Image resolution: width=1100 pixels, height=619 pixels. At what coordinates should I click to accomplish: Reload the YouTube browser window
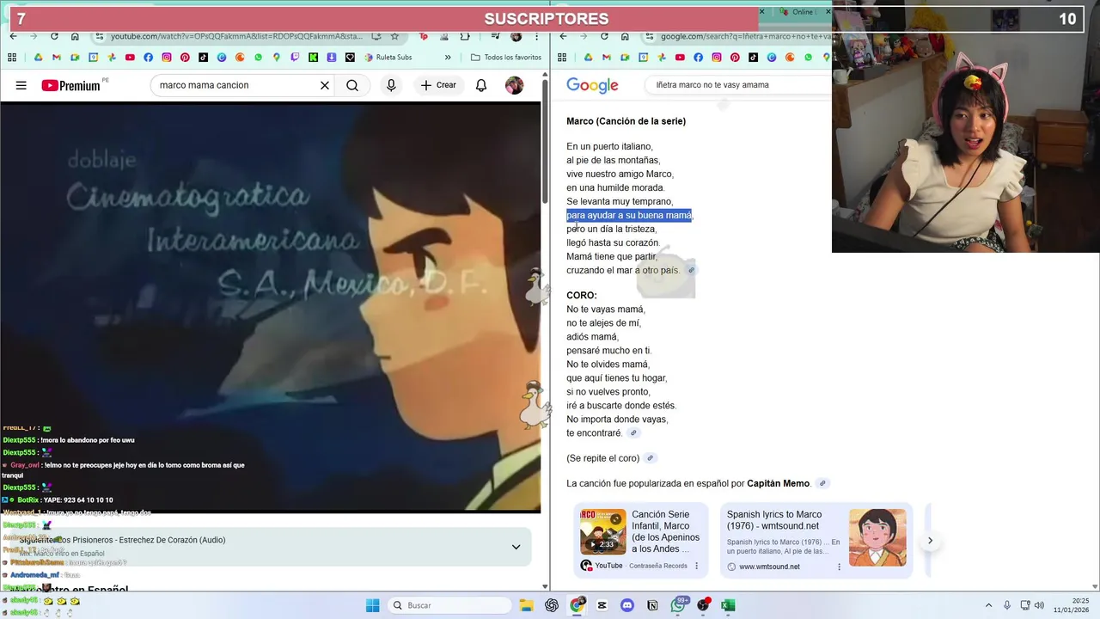tap(54, 36)
